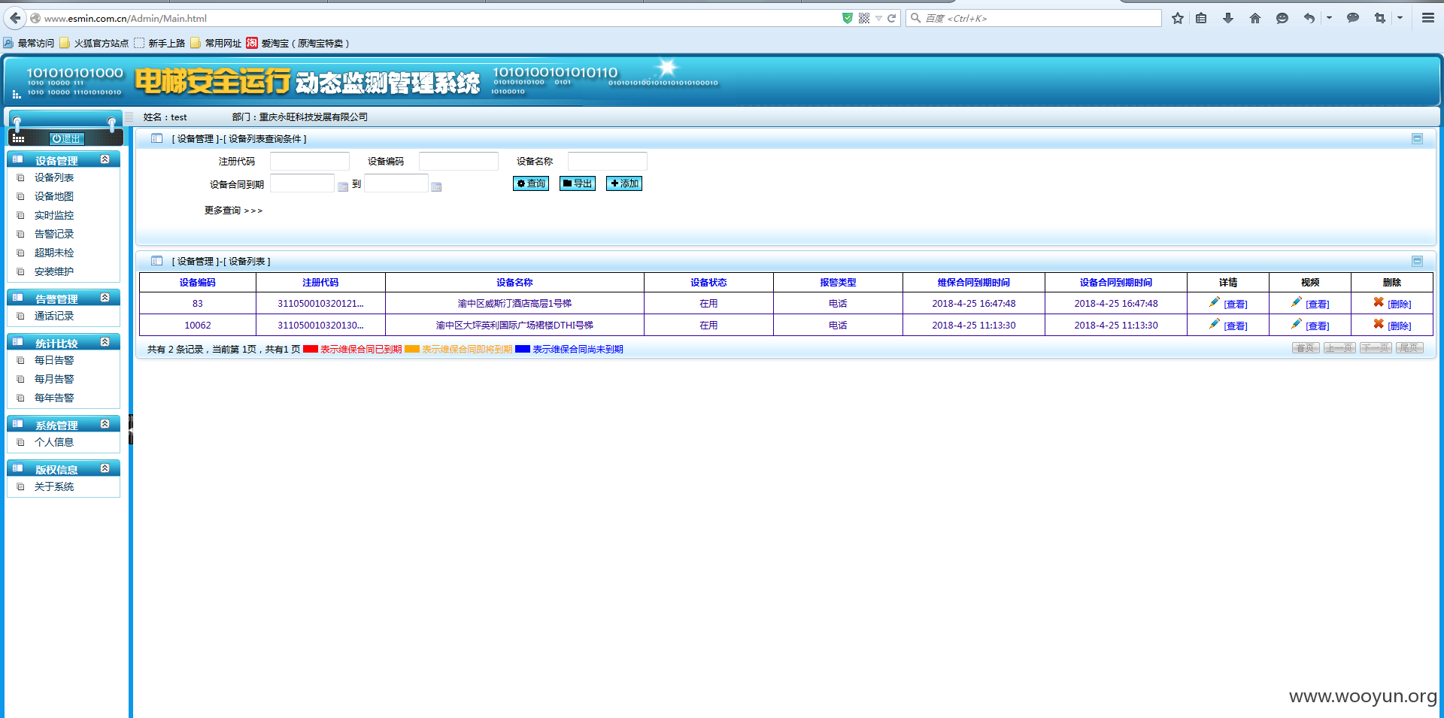The width and height of the screenshot is (1444, 718).
Task: Minimize the 设备列表 table panel
Action: pos(1417,261)
